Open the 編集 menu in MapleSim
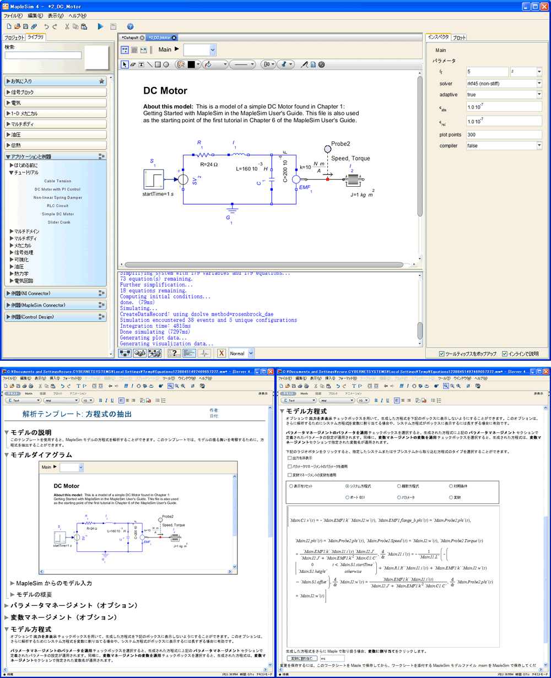This screenshot has height=678, width=551. tap(35, 15)
